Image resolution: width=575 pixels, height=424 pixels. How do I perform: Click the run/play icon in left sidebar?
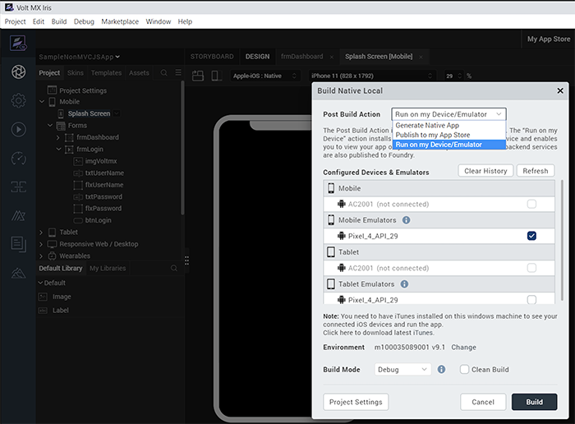[18, 129]
